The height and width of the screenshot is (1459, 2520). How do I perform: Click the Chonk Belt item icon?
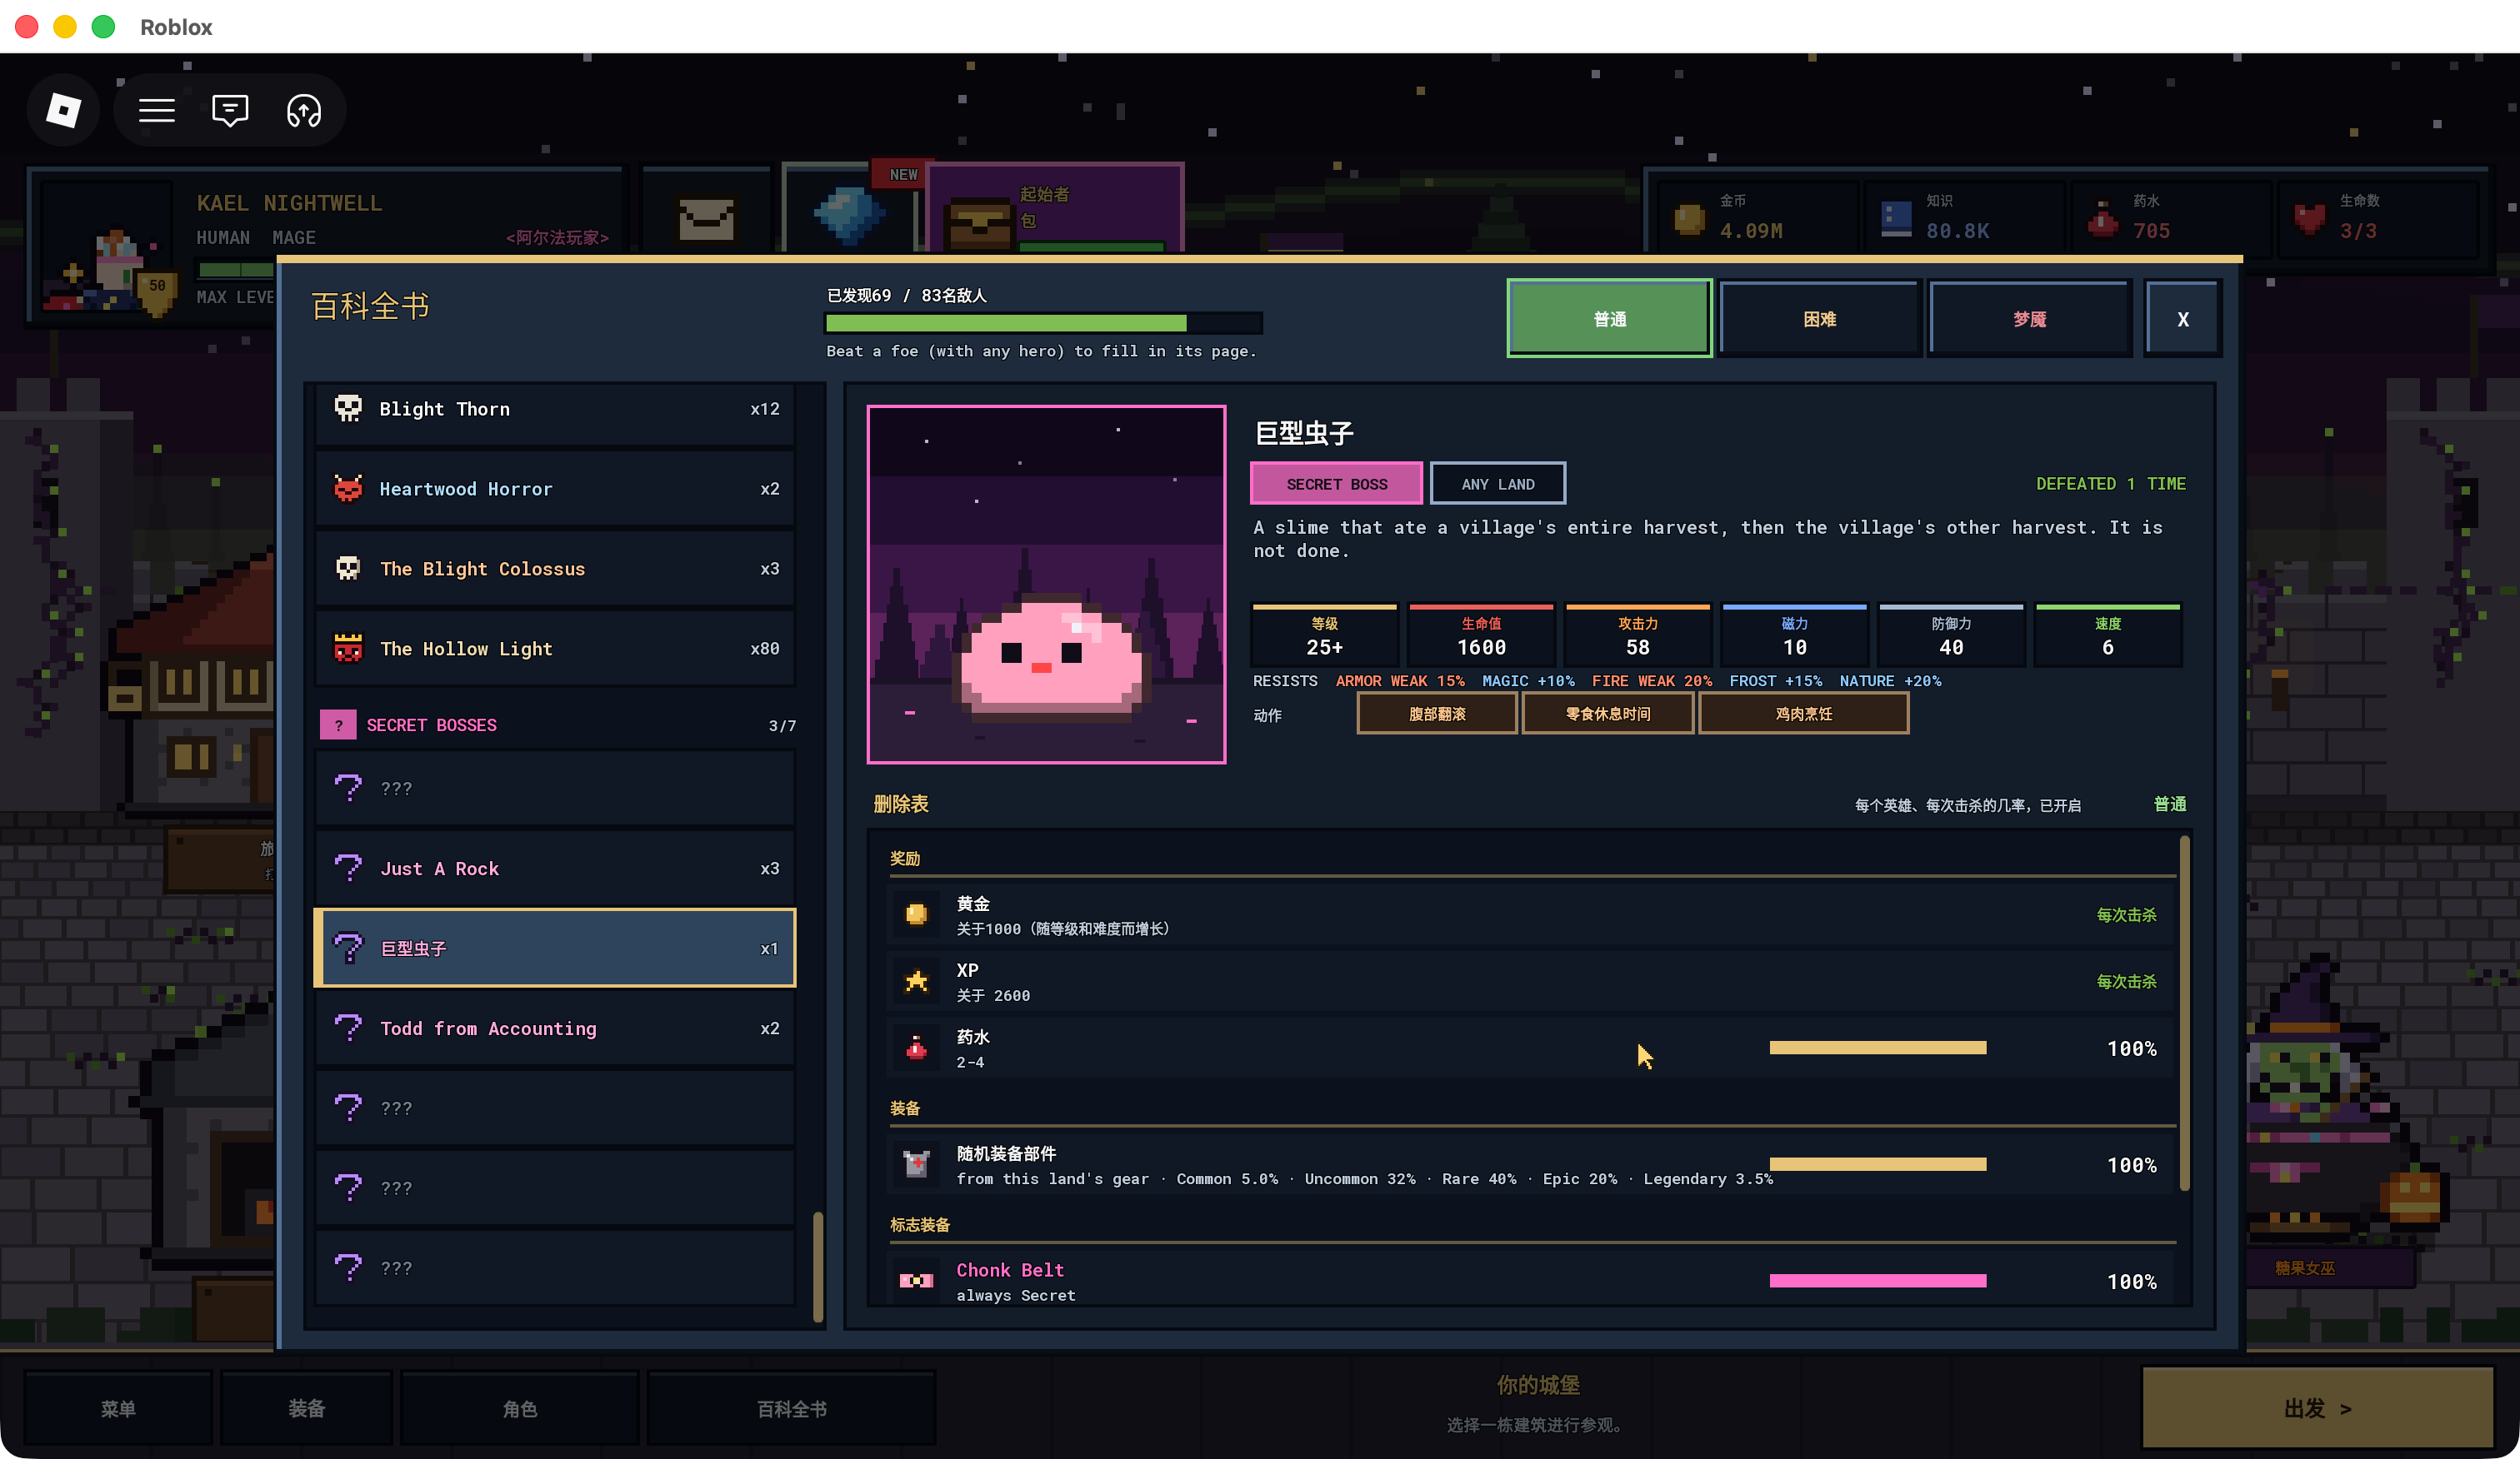pos(916,1280)
